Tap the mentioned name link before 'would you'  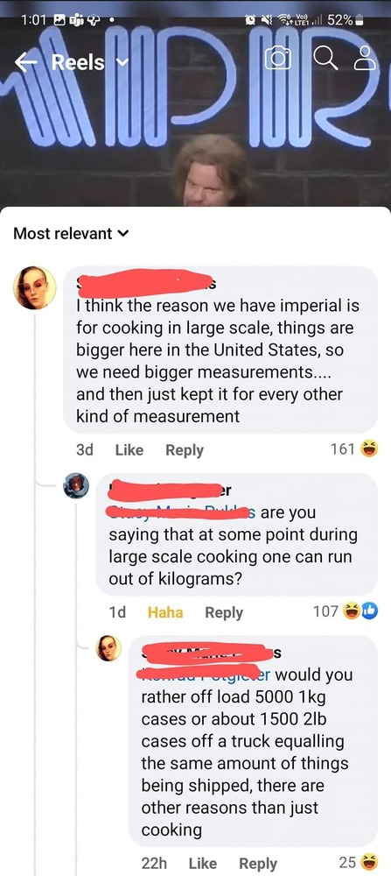(x=206, y=675)
